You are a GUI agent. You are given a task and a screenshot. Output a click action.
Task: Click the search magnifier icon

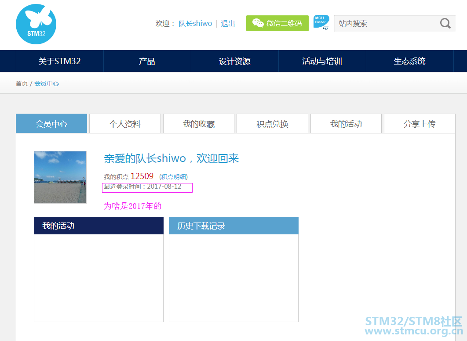coord(445,23)
